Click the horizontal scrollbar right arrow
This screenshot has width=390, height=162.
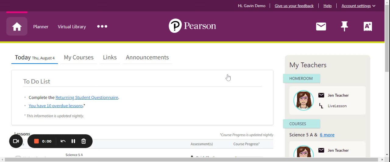pos(382,160)
